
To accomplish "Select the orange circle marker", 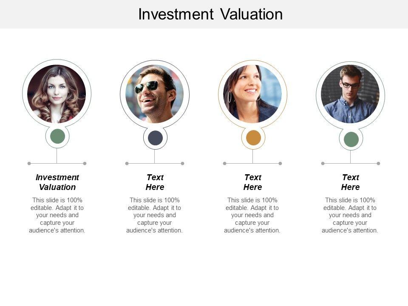I will (253, 138).
